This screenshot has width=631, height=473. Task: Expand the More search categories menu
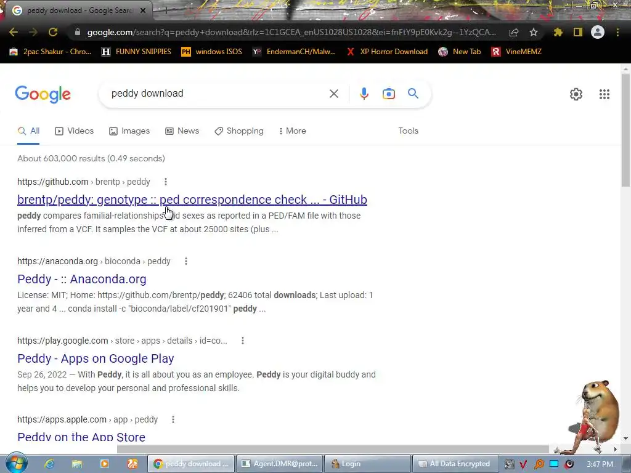tap(292, 131)
